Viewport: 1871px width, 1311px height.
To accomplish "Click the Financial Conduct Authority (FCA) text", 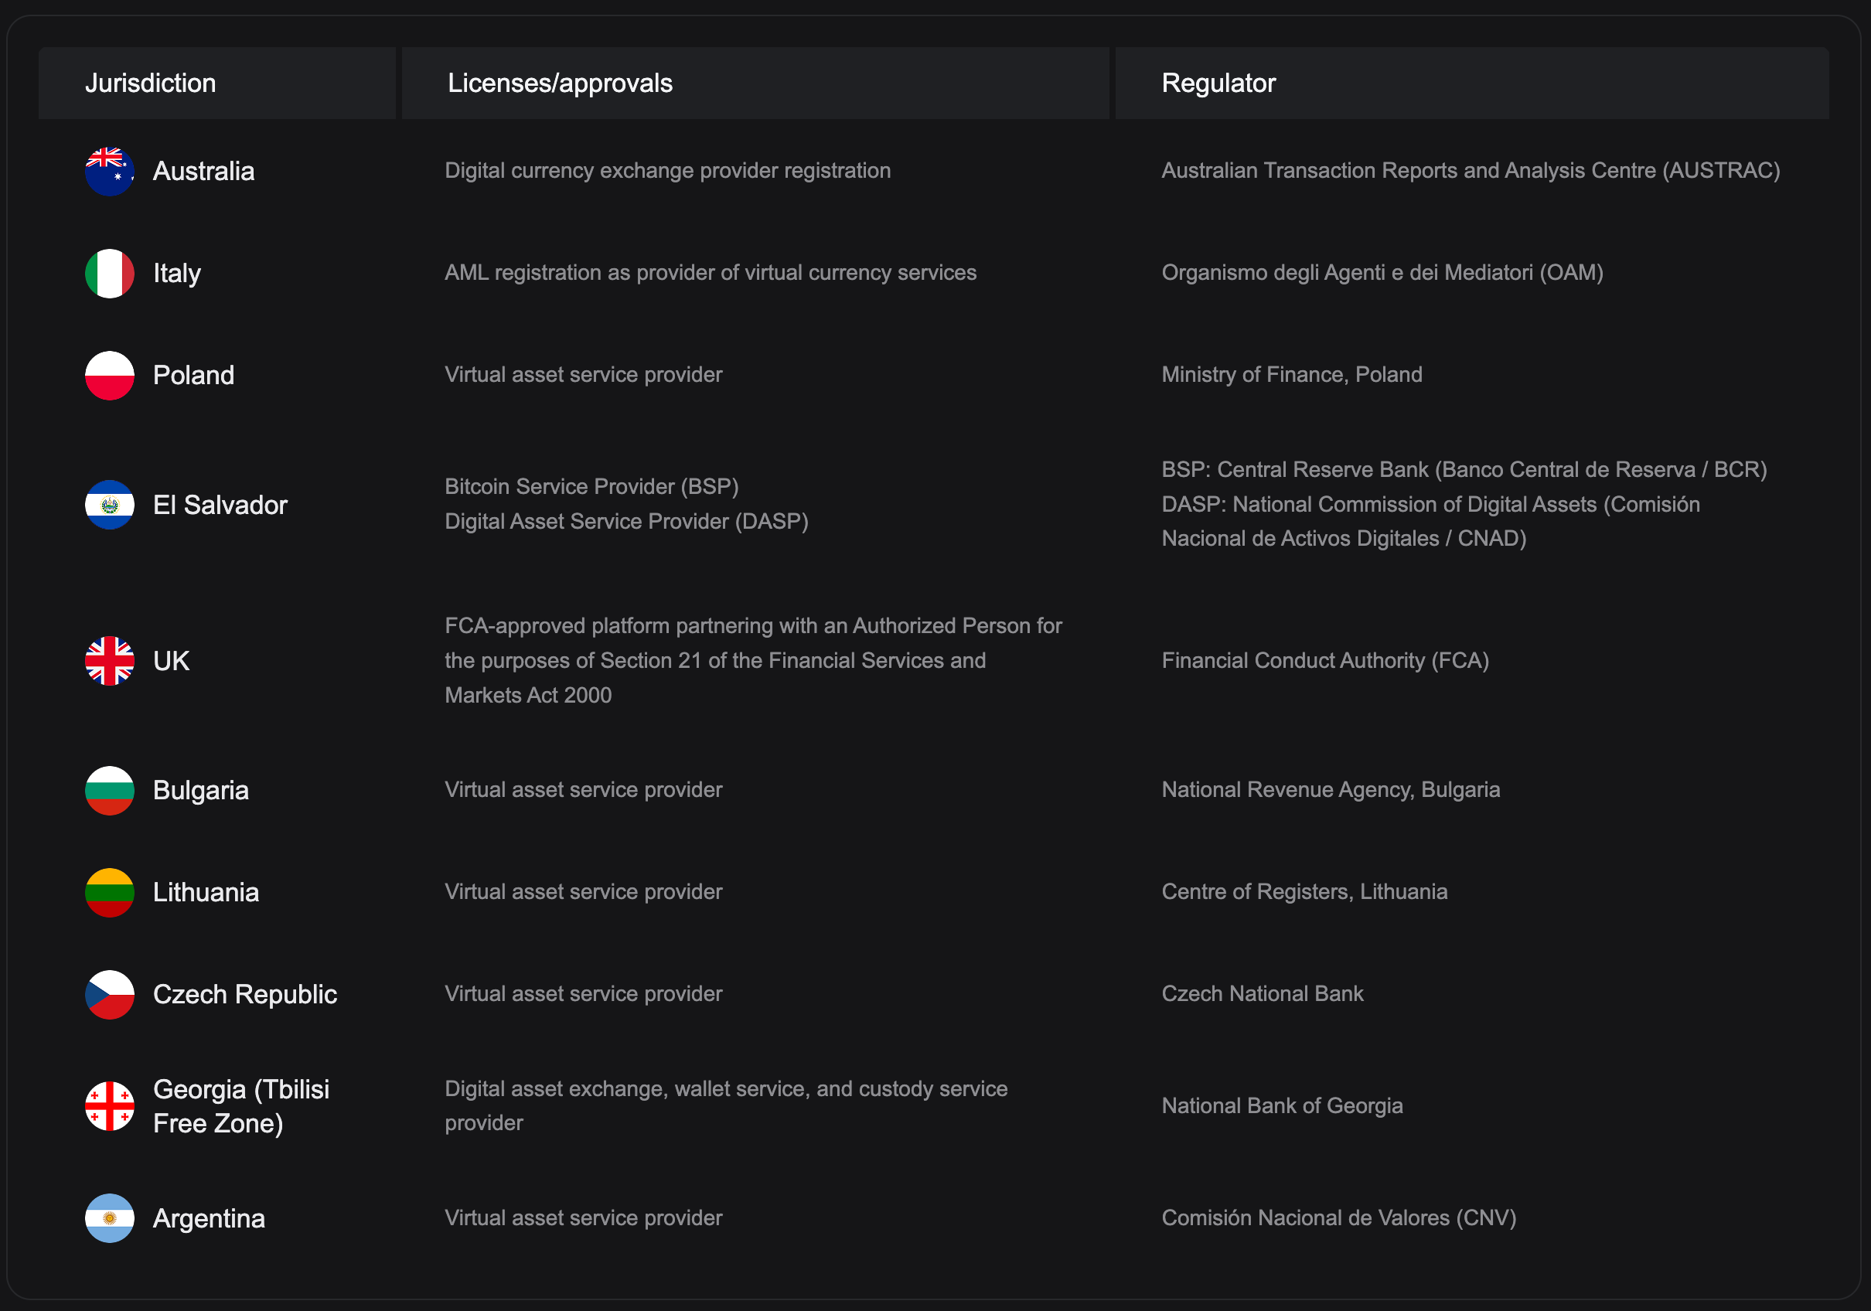I will tap(1325, 660).
